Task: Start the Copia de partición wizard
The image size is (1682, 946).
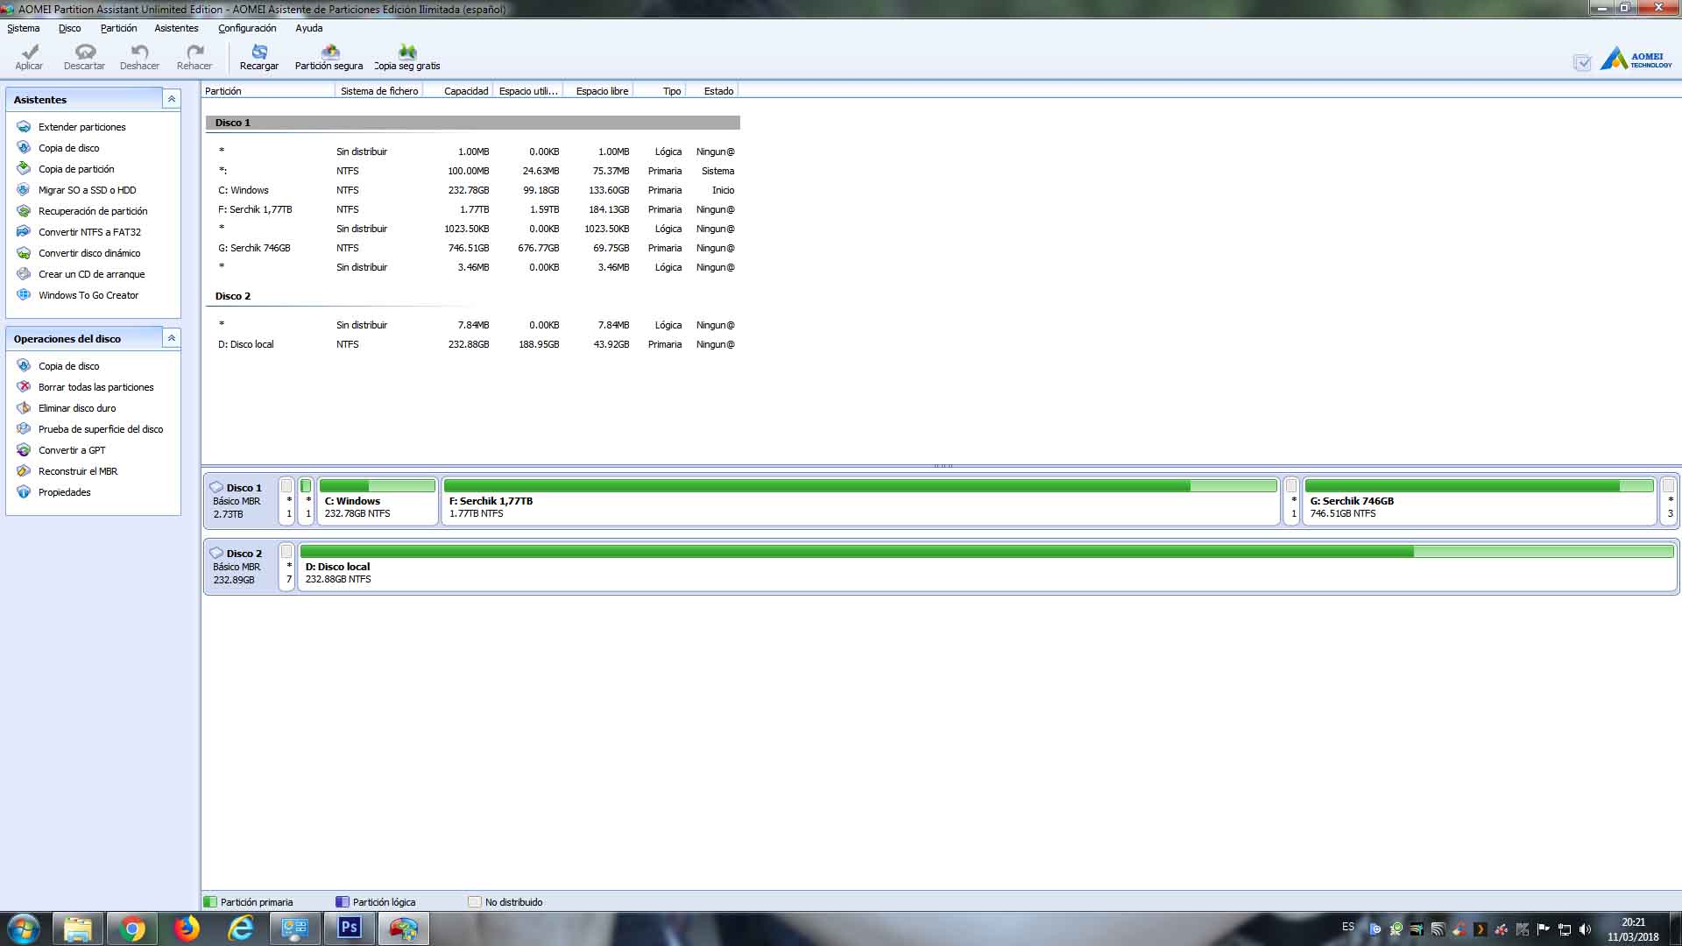Action: pos(76,169)
